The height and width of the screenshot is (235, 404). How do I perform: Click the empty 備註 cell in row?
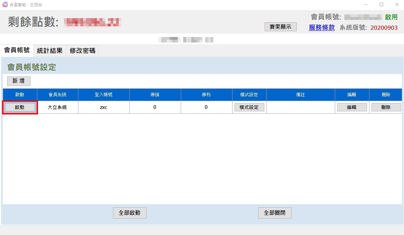[300, 107]
